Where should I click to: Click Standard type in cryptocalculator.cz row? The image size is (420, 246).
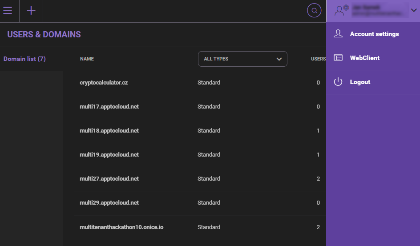[209, 82]
